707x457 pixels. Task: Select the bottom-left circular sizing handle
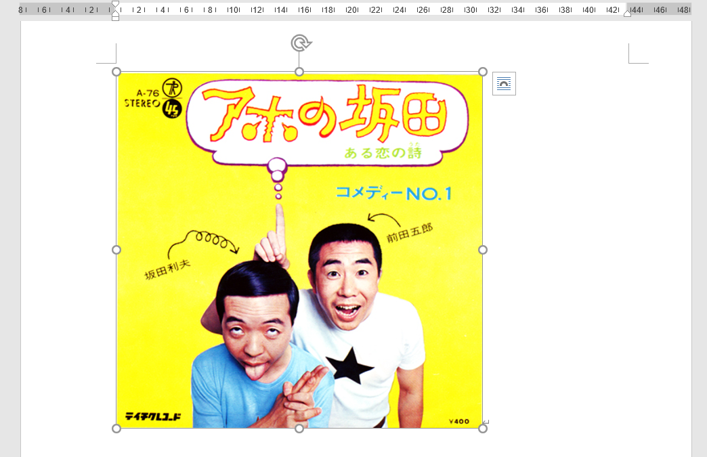click(116, 429)
